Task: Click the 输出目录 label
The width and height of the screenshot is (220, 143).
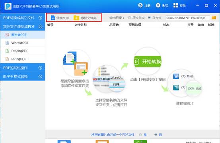Action: 117,18
